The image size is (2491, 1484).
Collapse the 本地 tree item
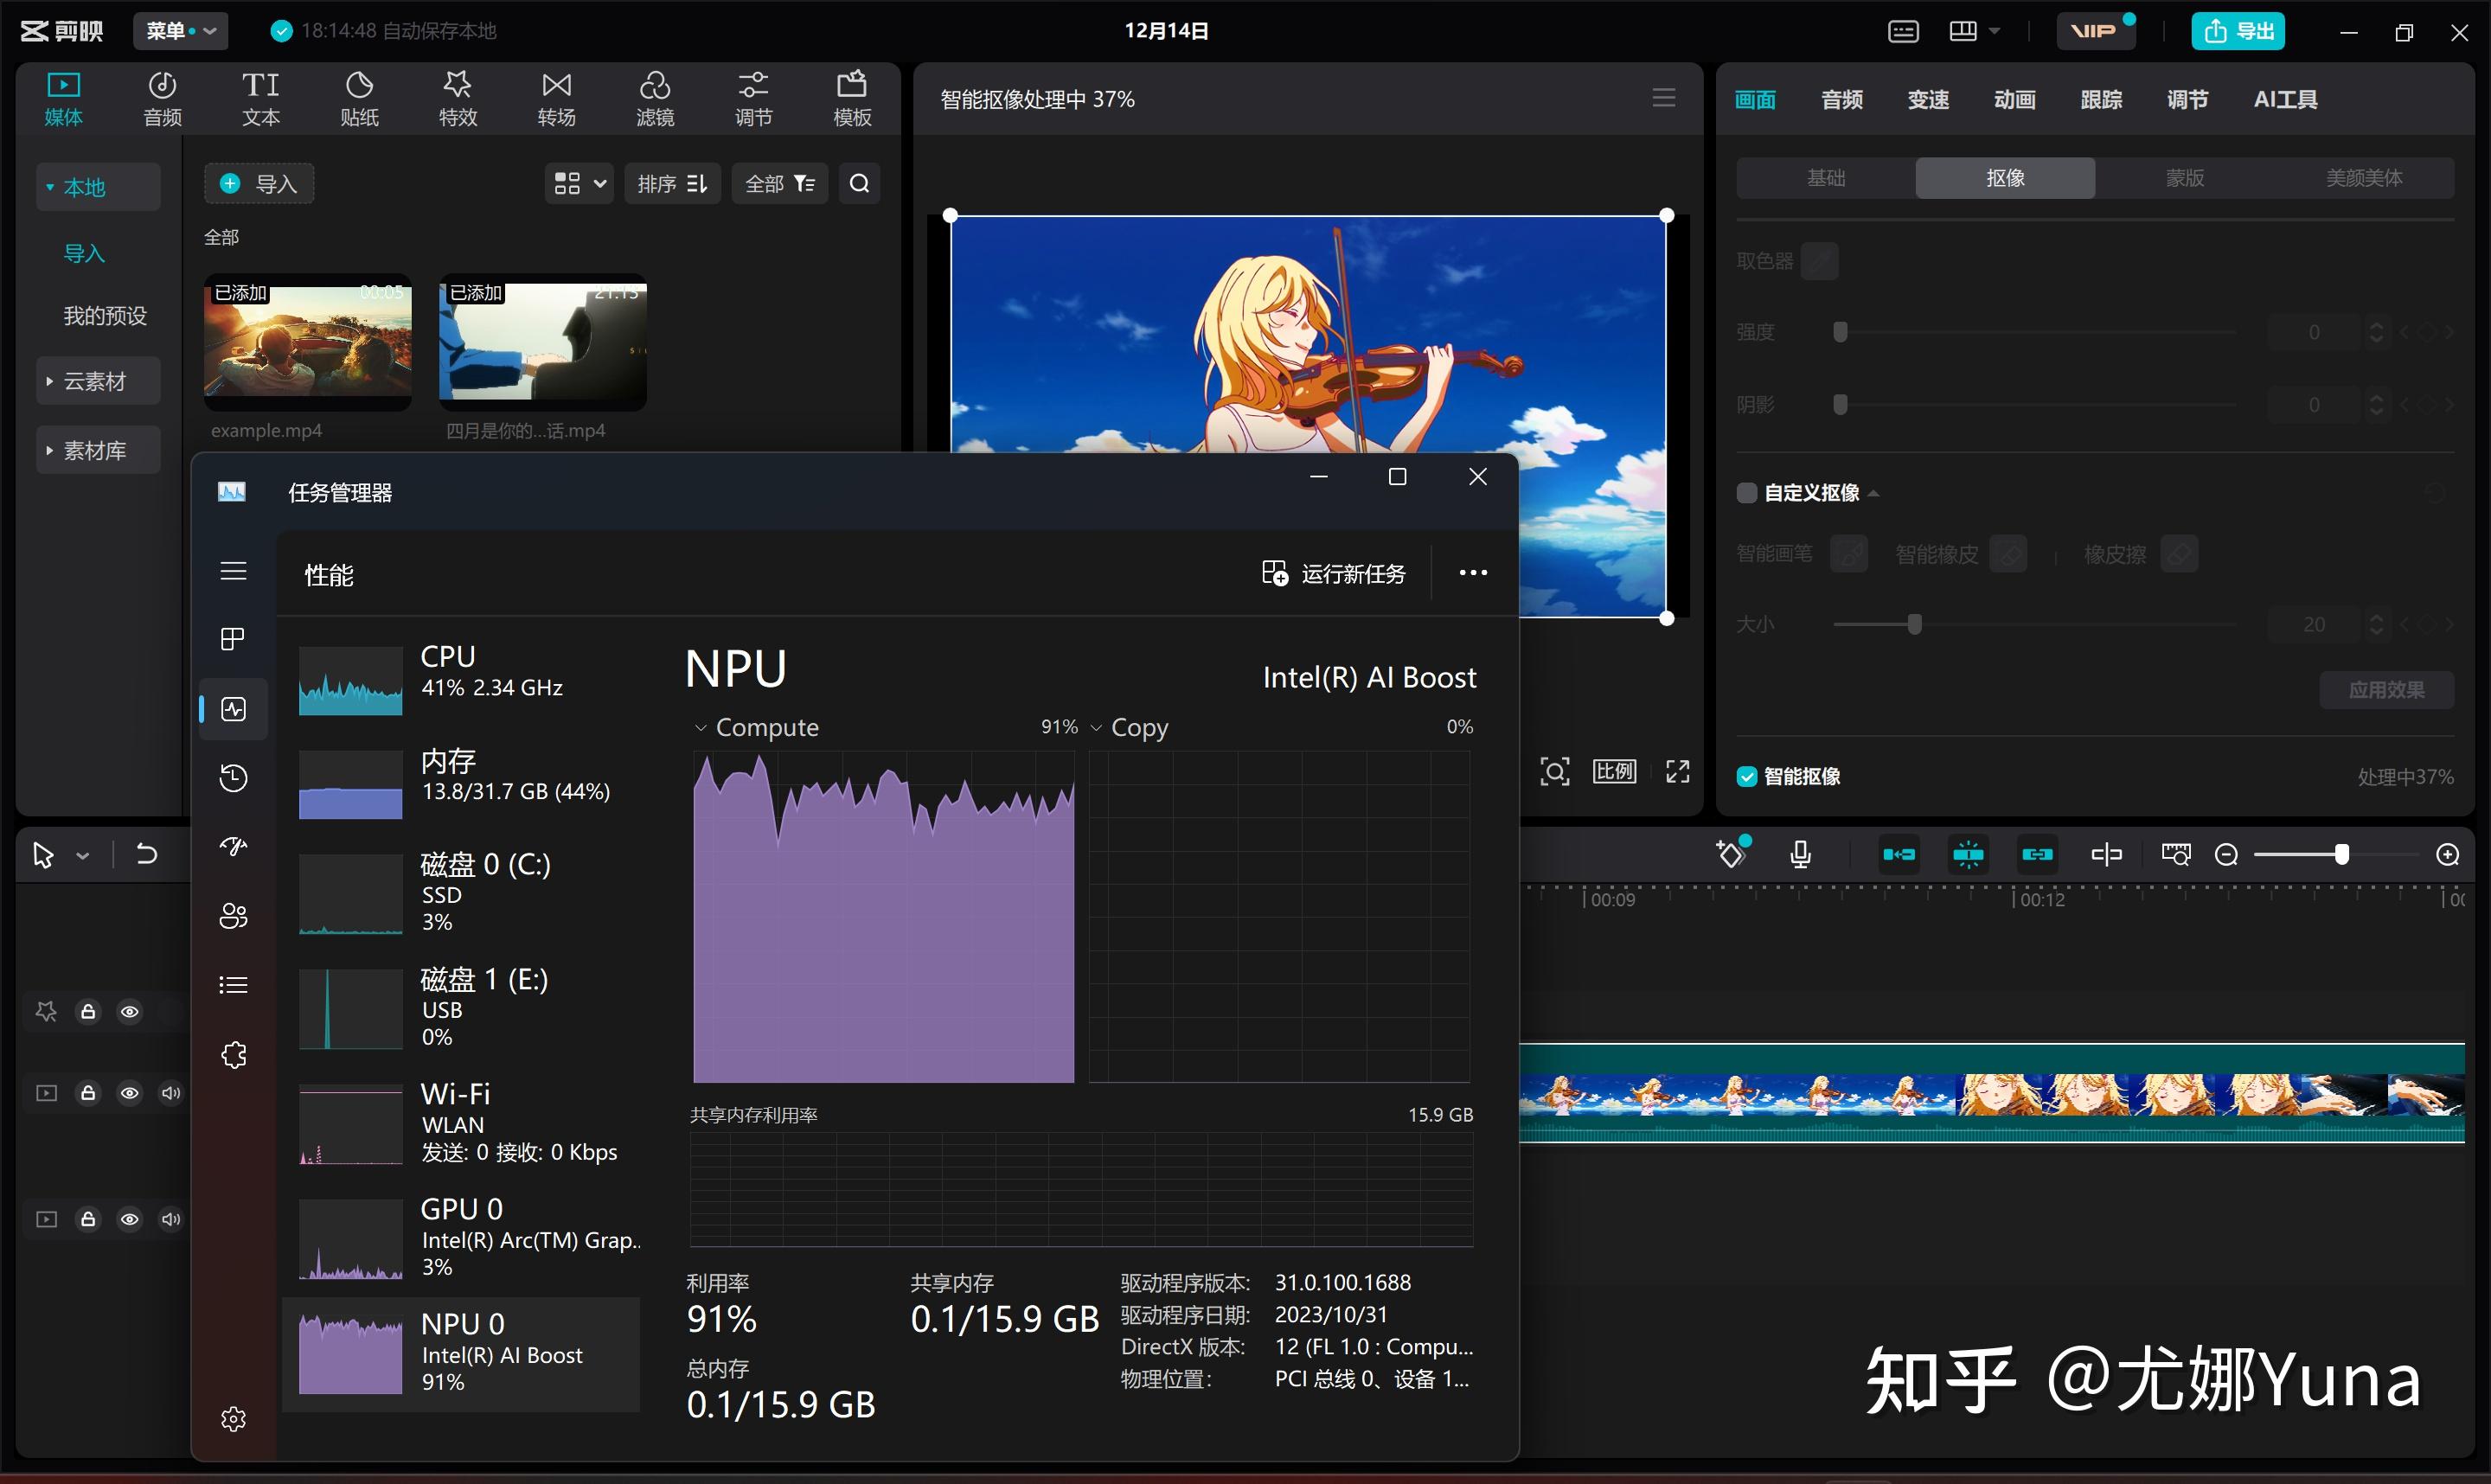coord(49,187)
